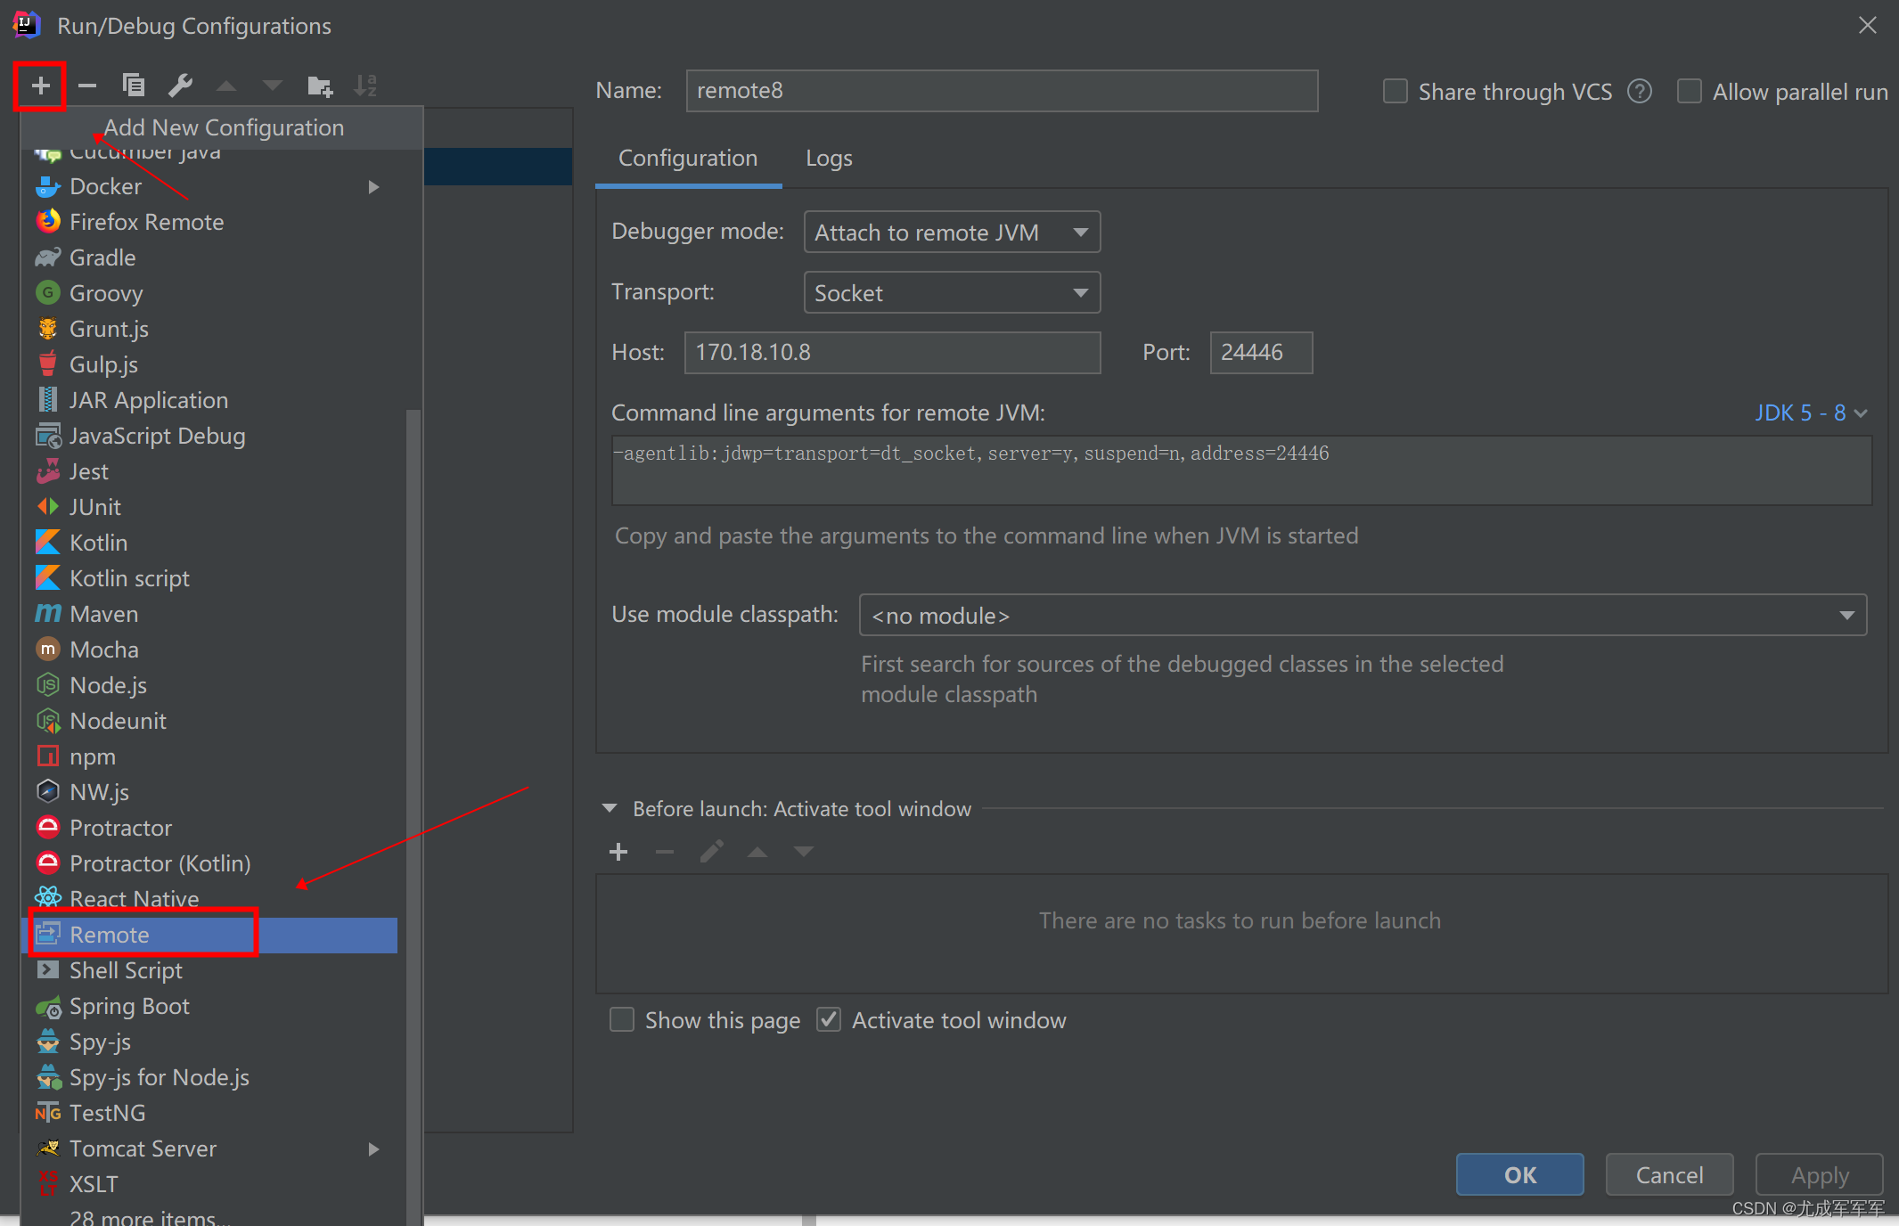Choose JUnit from the list
The image size is (1899, 1226).
click(x=209, y=507)
